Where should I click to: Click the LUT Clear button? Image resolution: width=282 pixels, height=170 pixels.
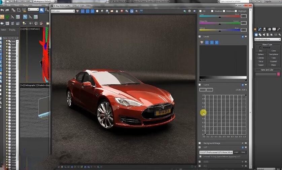click(243, 152)
